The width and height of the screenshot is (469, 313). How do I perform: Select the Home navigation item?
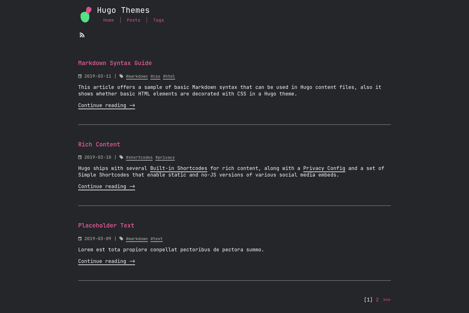click(108, 20)
